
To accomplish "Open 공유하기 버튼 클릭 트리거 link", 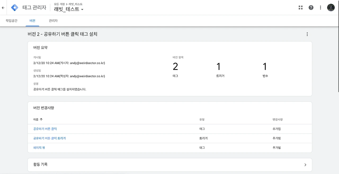I will [49, 138].
